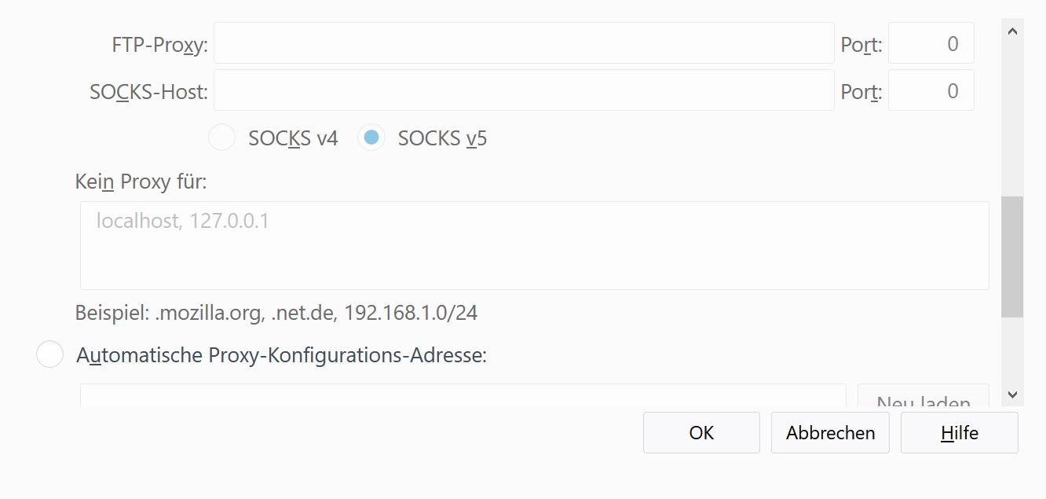Select the SOCKS v4 radio button

click(221, 138)
